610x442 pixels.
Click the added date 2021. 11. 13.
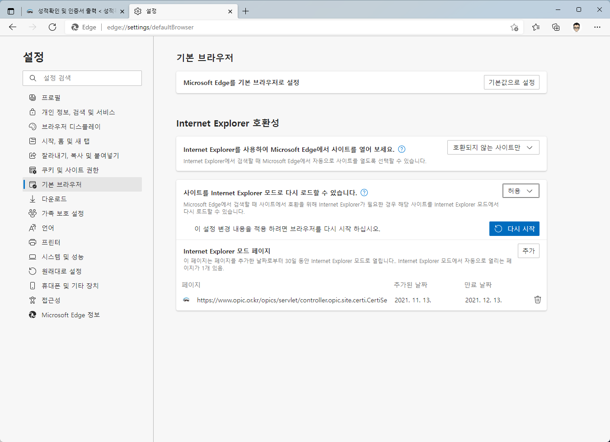[413, 300]
